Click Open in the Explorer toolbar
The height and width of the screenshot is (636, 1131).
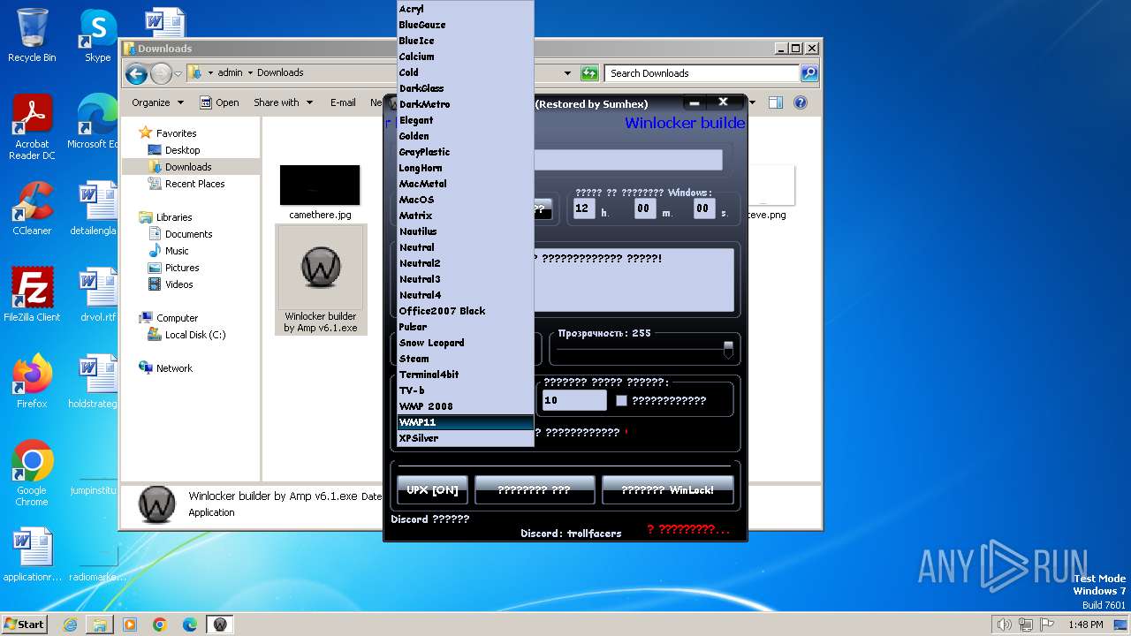pos(219,102)
